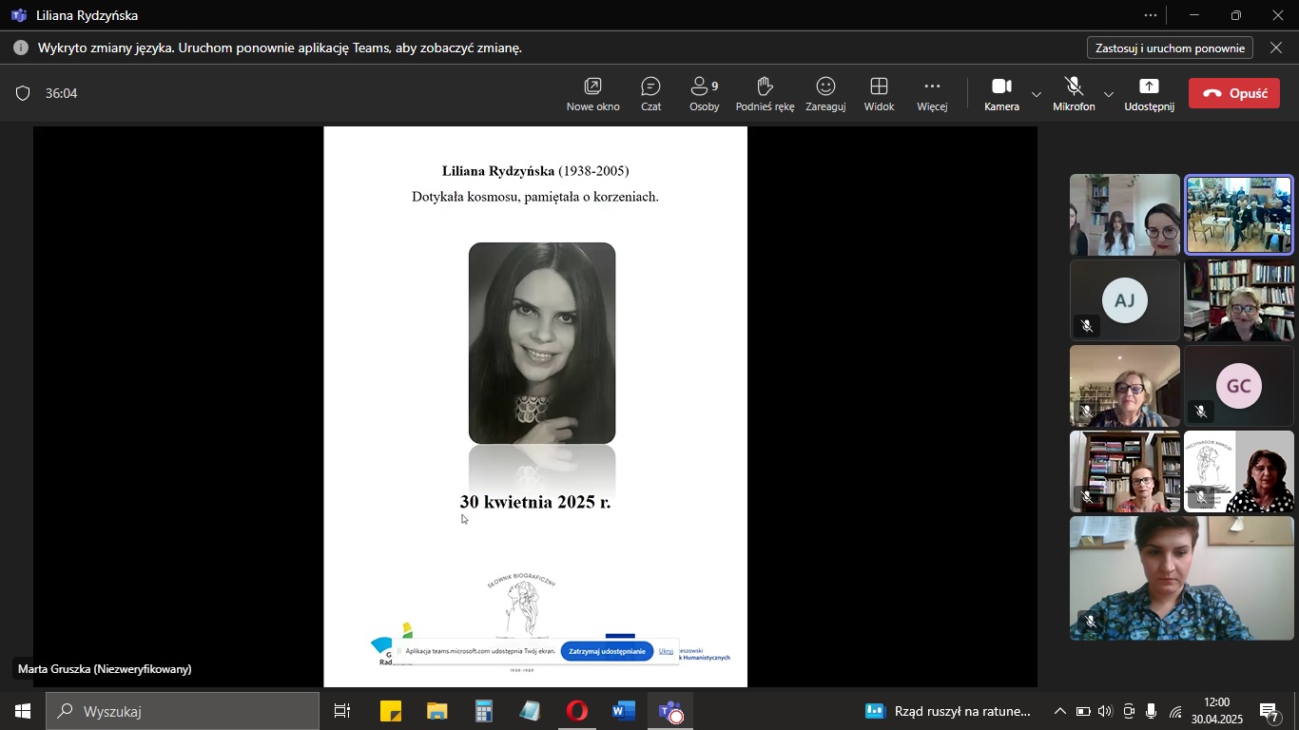Click the shield security icon near timer
1299x730 pixels.
pos(23,93)
